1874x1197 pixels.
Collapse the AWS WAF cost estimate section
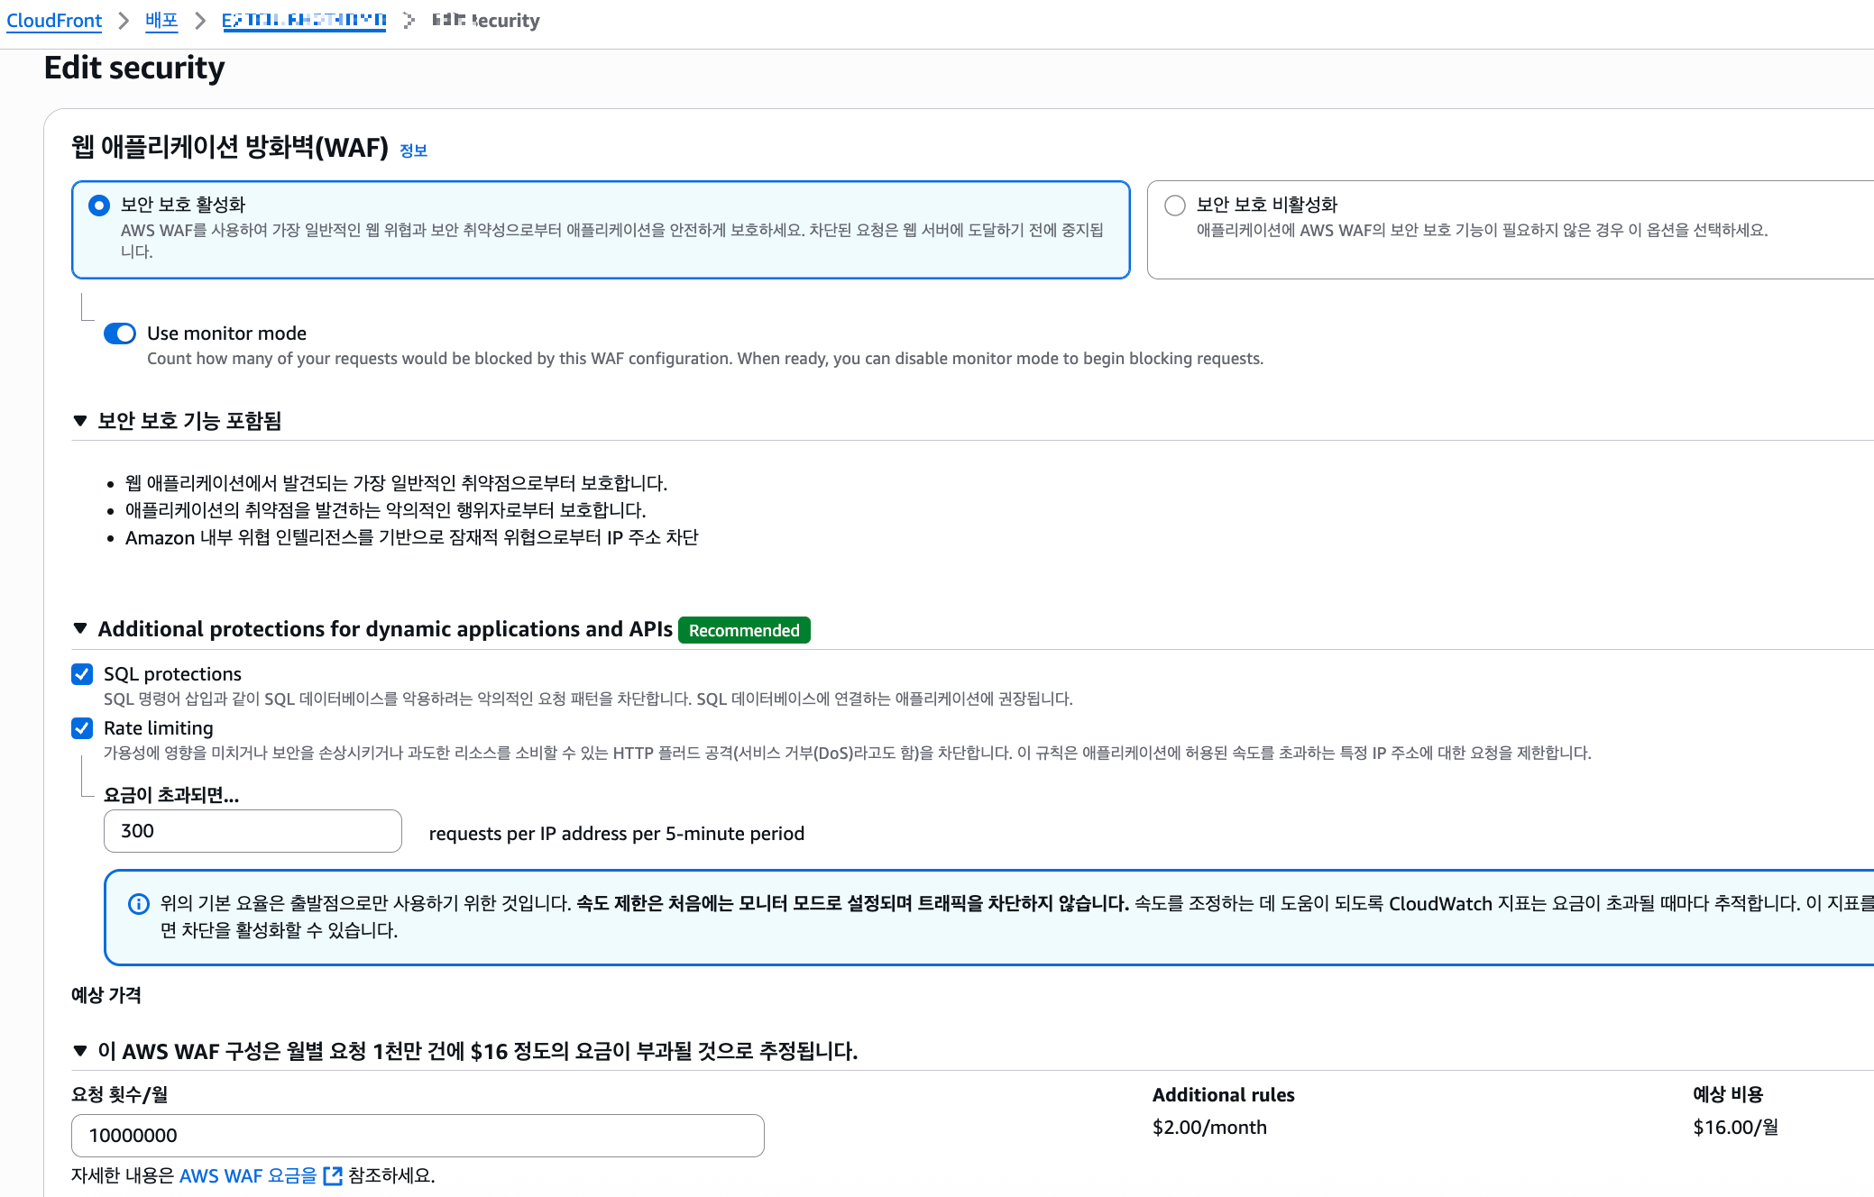coord(80,1051)
